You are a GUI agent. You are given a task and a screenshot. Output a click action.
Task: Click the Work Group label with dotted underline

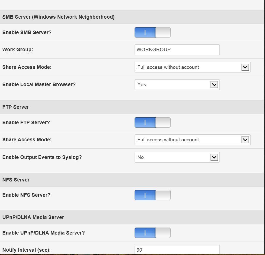(18, 49)
